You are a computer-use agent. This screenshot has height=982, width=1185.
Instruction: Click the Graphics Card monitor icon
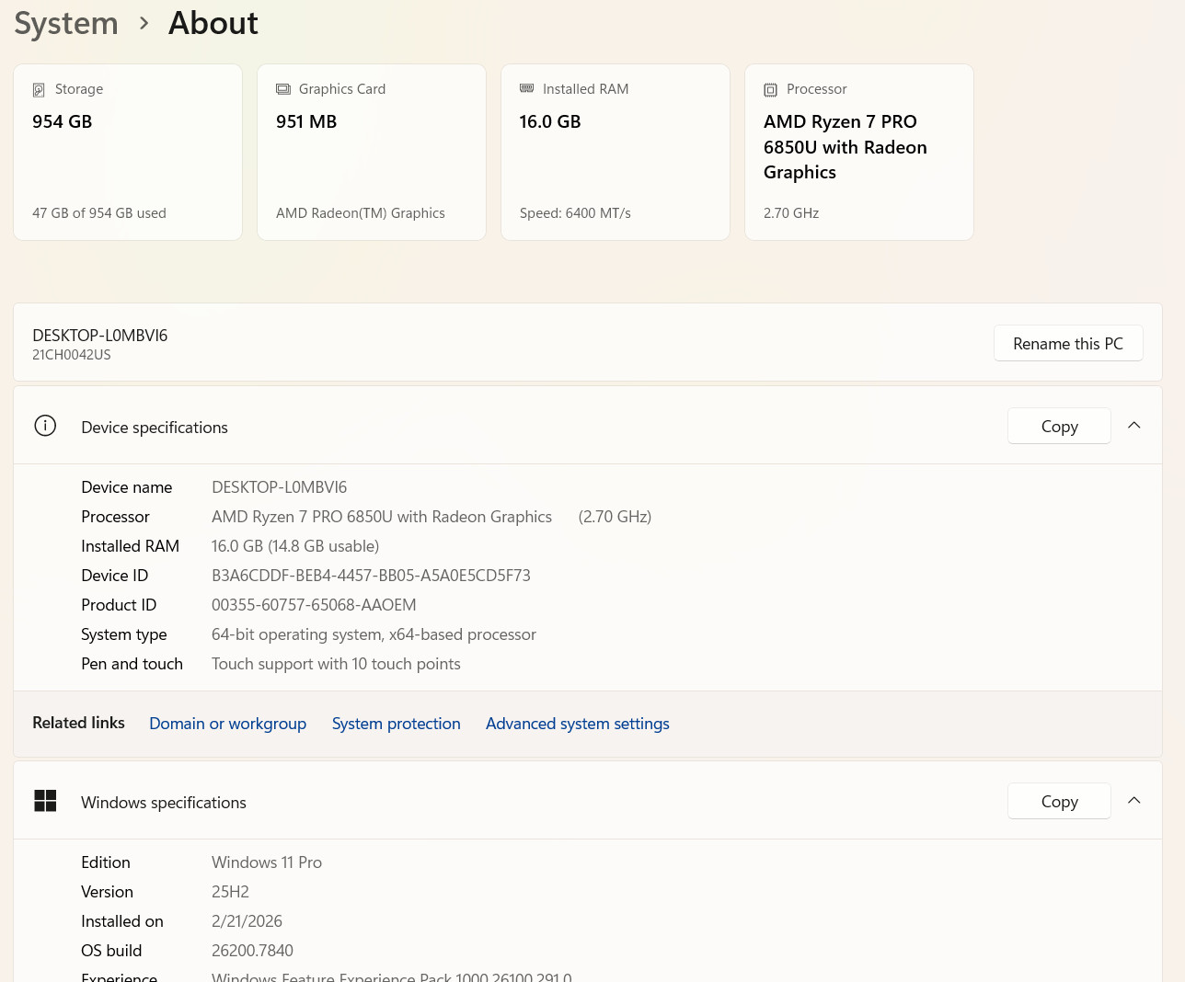click(283, 89)
